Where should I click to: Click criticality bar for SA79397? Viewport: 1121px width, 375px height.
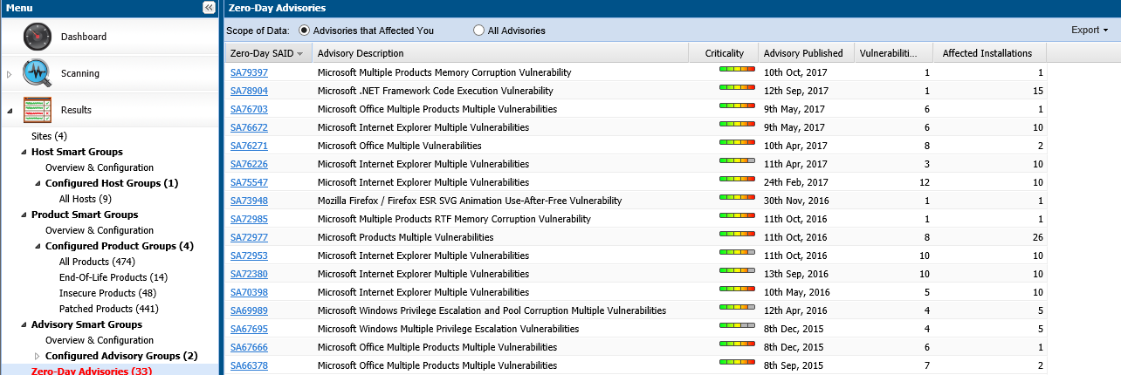point(737,69)
